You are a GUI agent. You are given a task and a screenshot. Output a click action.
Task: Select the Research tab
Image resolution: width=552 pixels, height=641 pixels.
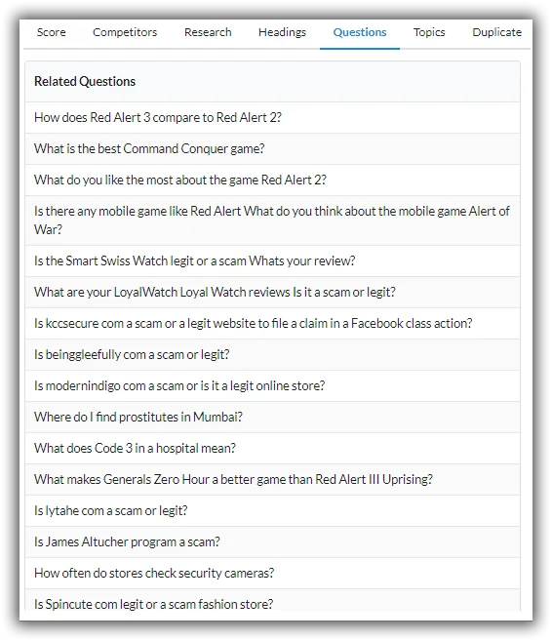point(208,32)
